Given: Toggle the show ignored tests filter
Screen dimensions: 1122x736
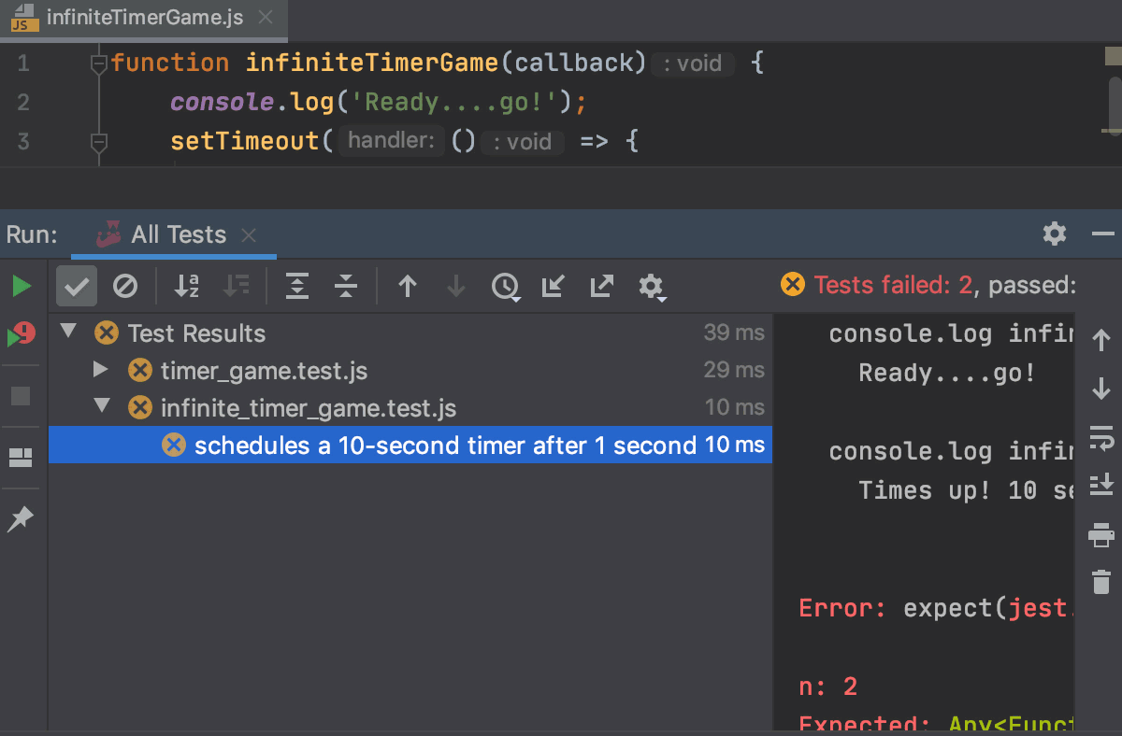Looking at the screenshot, I should point(126,286).
